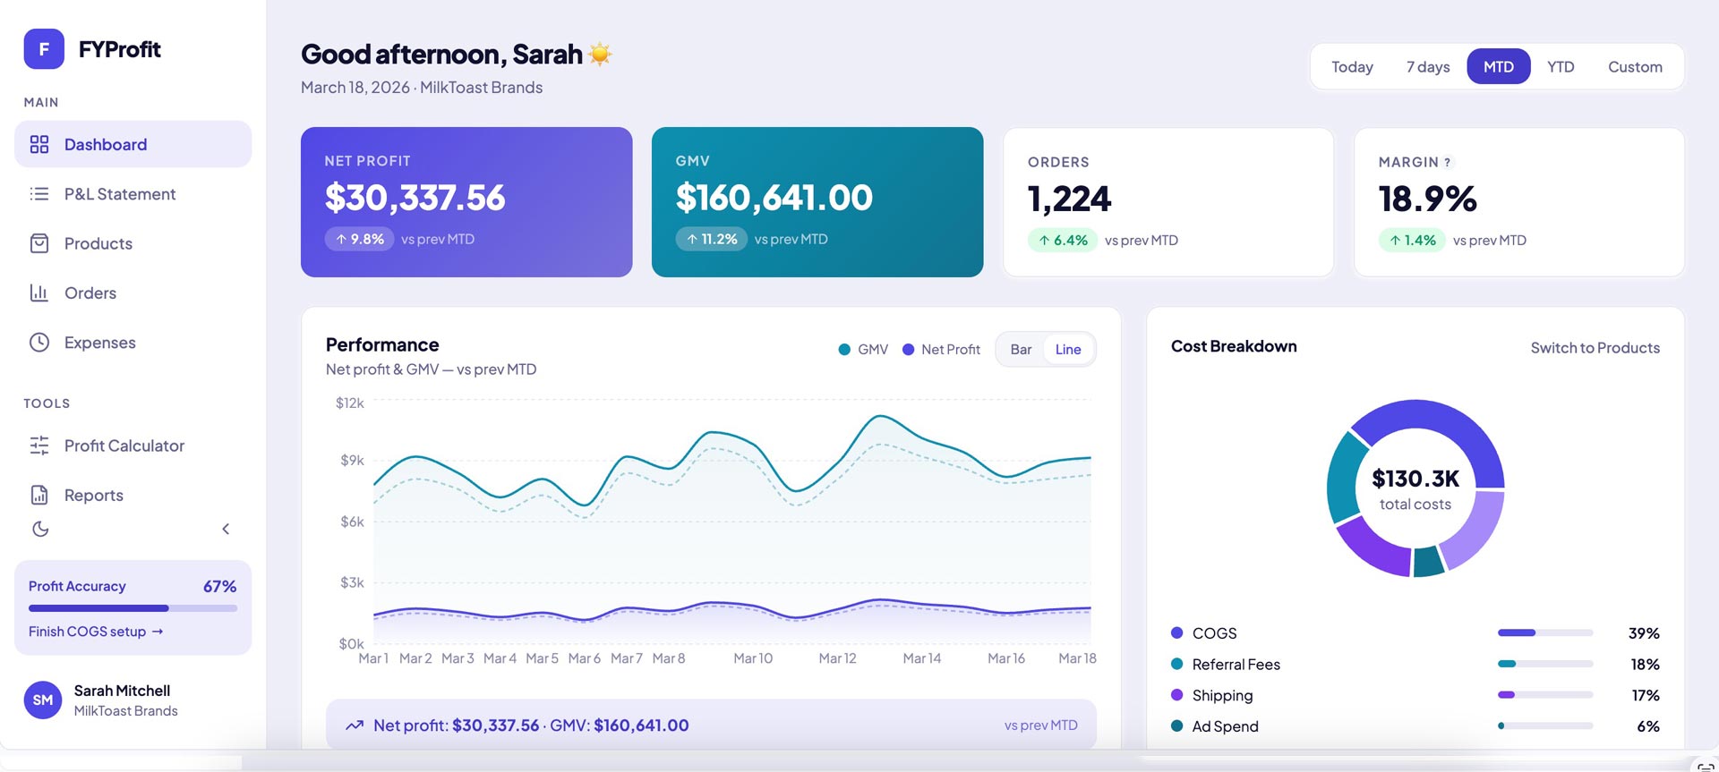Click the Profit Accuracy progress bar

pos(133,608)
